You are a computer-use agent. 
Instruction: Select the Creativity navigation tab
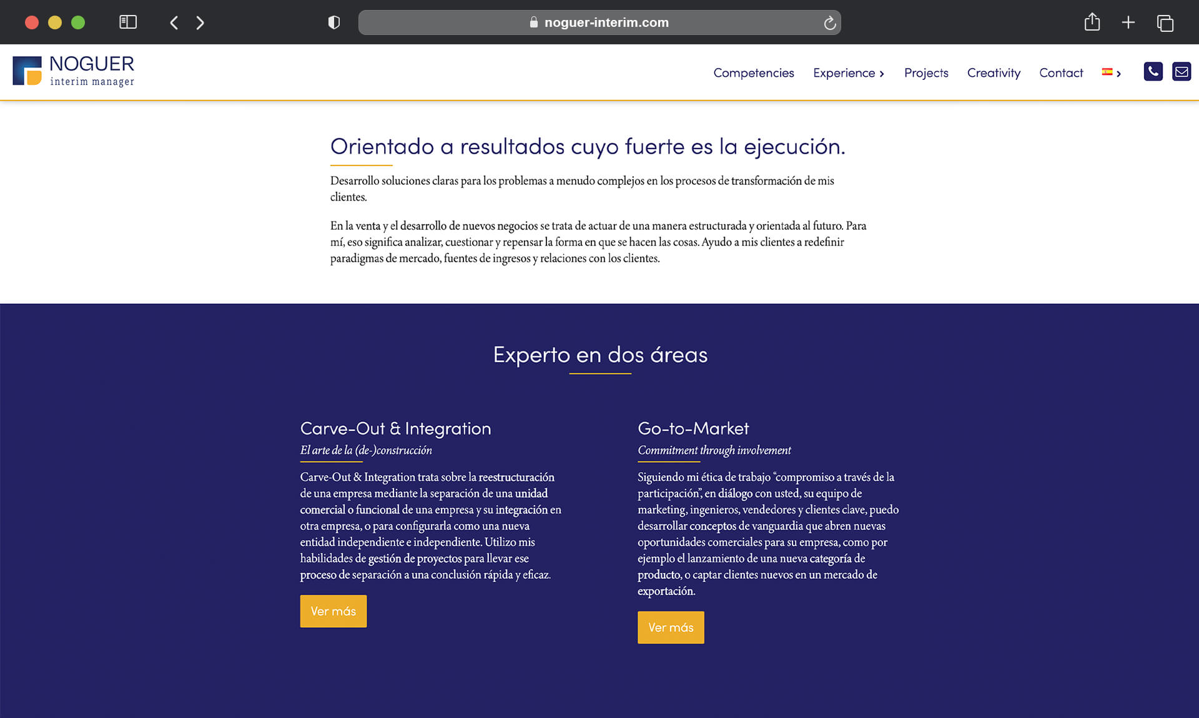point(994,72)
